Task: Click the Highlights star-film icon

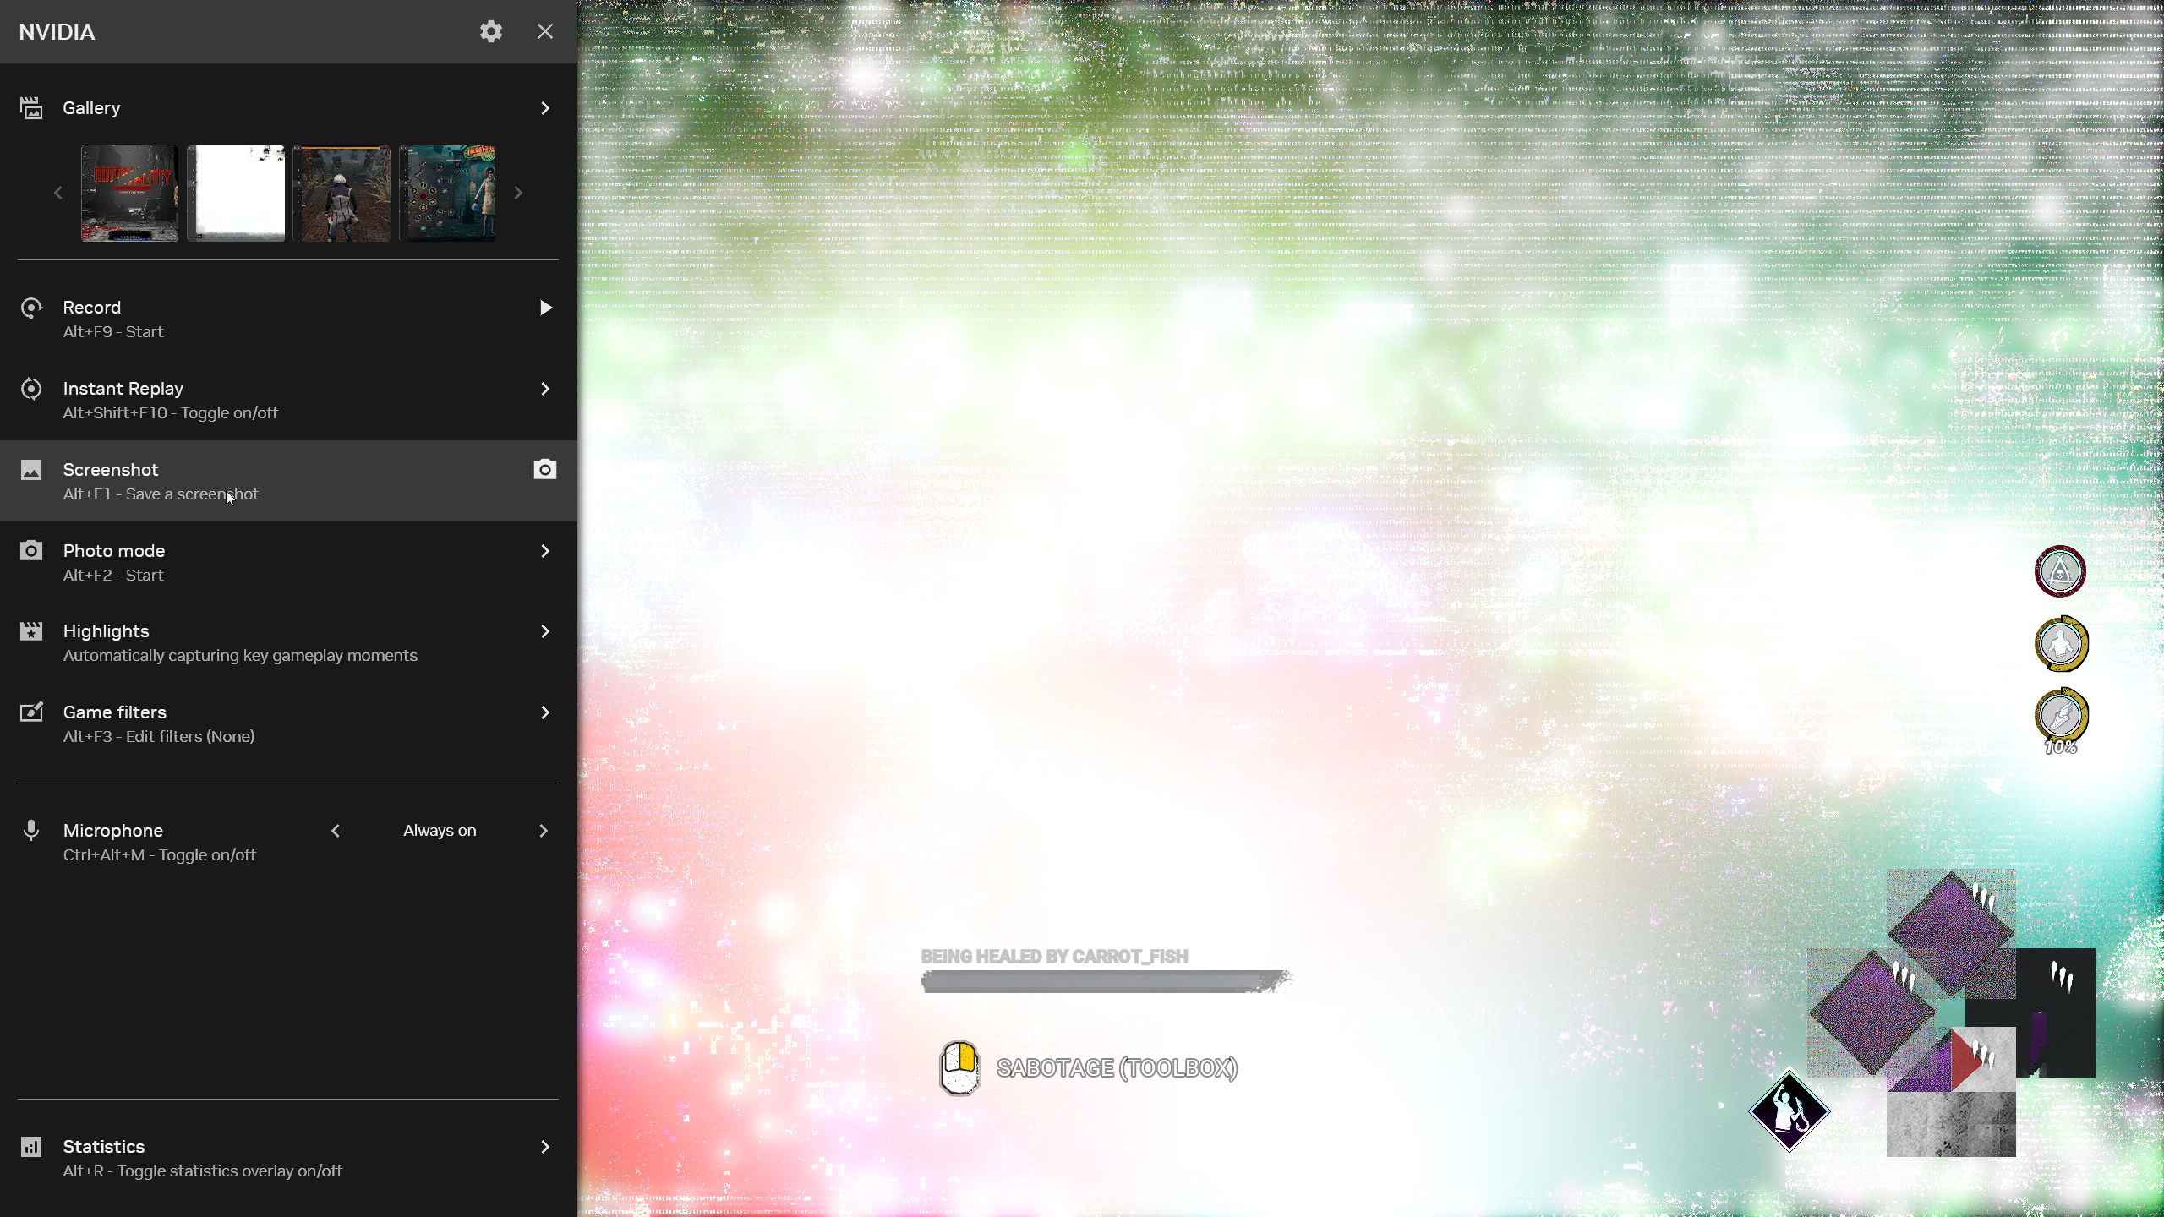Action: (31, 631)
